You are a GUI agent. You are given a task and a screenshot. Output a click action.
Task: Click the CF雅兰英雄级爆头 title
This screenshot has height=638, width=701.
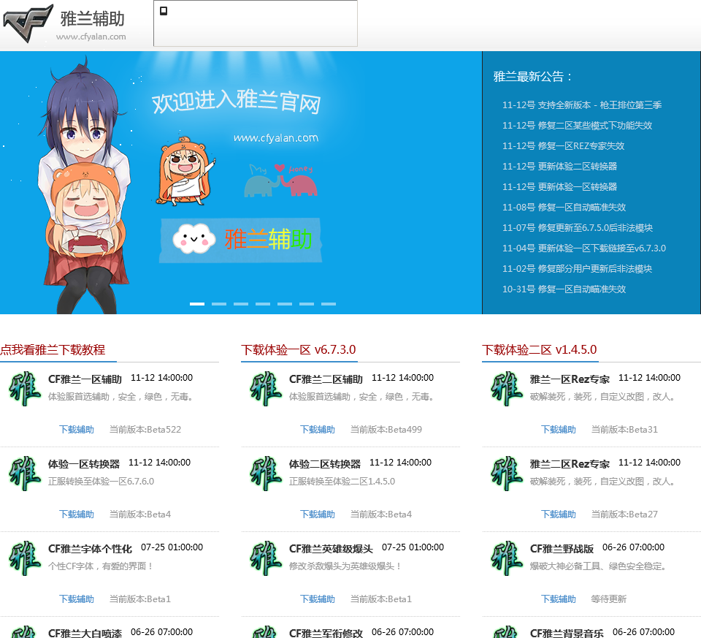(x=332, y=549)
